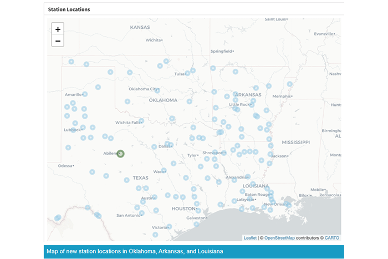Click the HOUSTON city label on map

(183, 209)
